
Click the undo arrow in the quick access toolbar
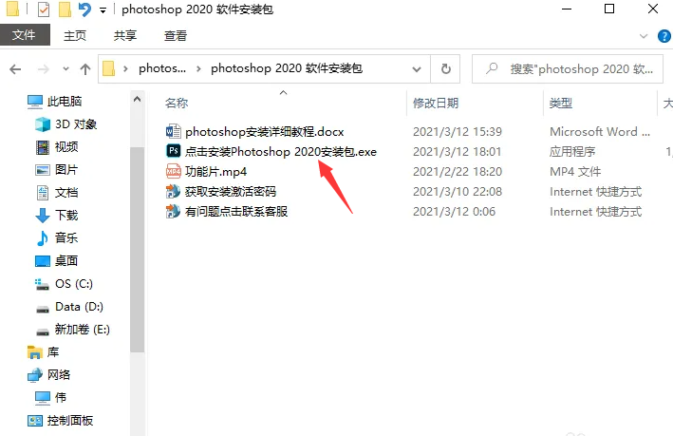(85, 9)
